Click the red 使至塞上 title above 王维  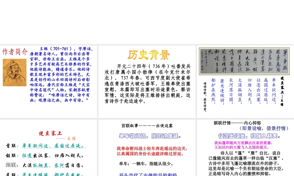[50, 133]
